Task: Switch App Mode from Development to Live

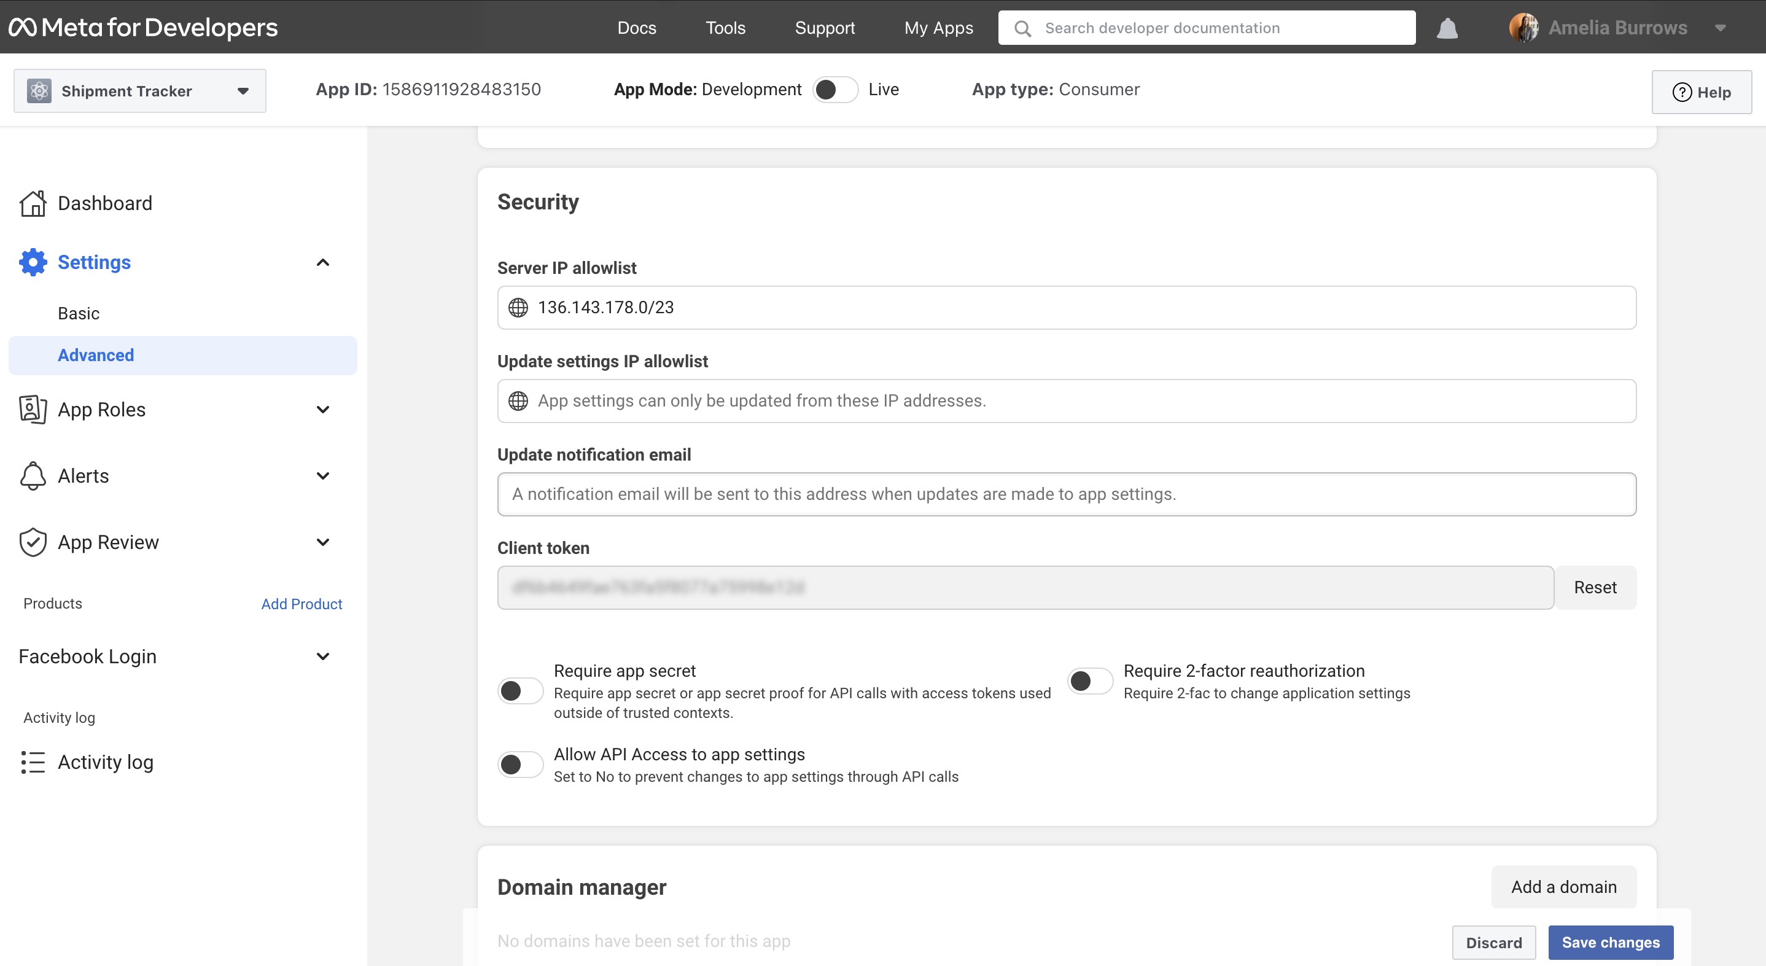Action: pos(836,89)
